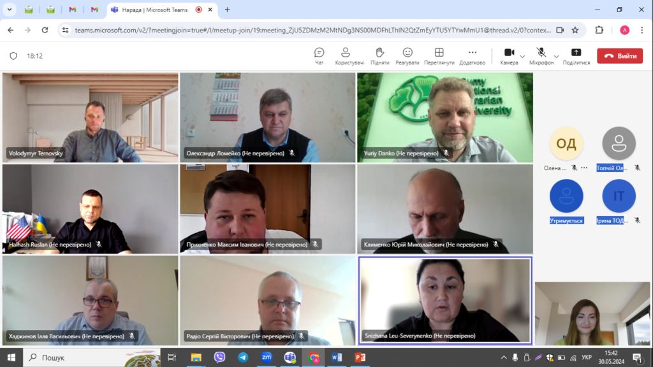This screenshot has height=367, width=653.
Task: Open the Chrome tab search dropdown
Action: click(10, 10)
